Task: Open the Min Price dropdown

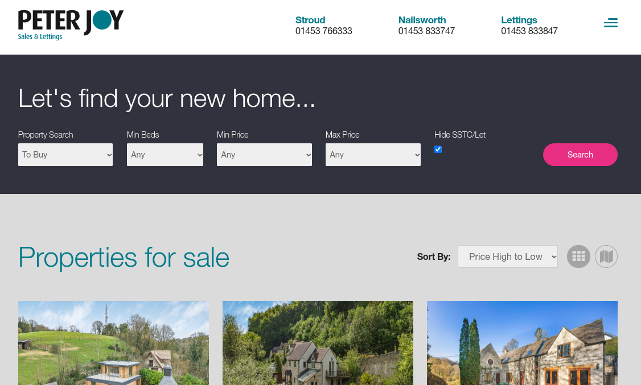Action: 265,155
